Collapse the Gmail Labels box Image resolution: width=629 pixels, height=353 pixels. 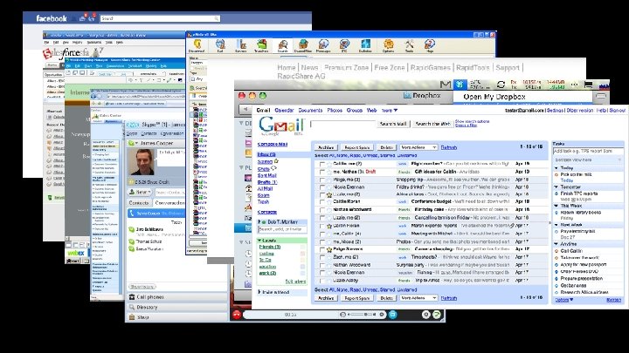pyautogui.click(x=259, y=241)
